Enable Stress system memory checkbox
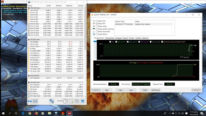 tap(97, 29)
